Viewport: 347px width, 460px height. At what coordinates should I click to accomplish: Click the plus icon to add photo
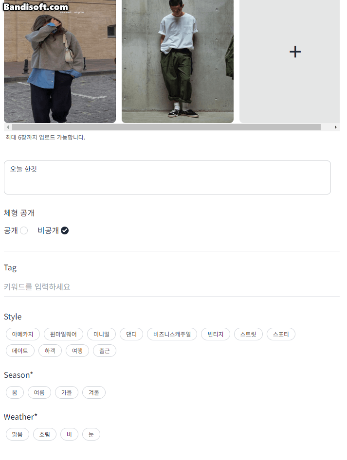point(295,52)
